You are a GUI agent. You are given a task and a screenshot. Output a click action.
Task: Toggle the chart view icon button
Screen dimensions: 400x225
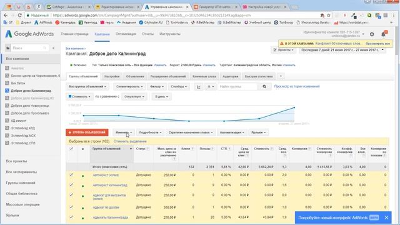pyautogui.click(x=199, y=87)
